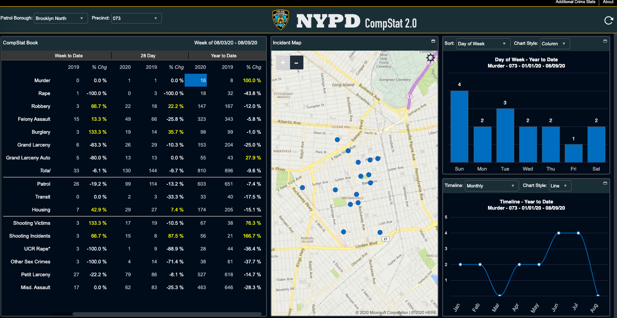This screenshot has width=617, height=318.
Task: Select the Year to Date column header
Action: [224, 56]
